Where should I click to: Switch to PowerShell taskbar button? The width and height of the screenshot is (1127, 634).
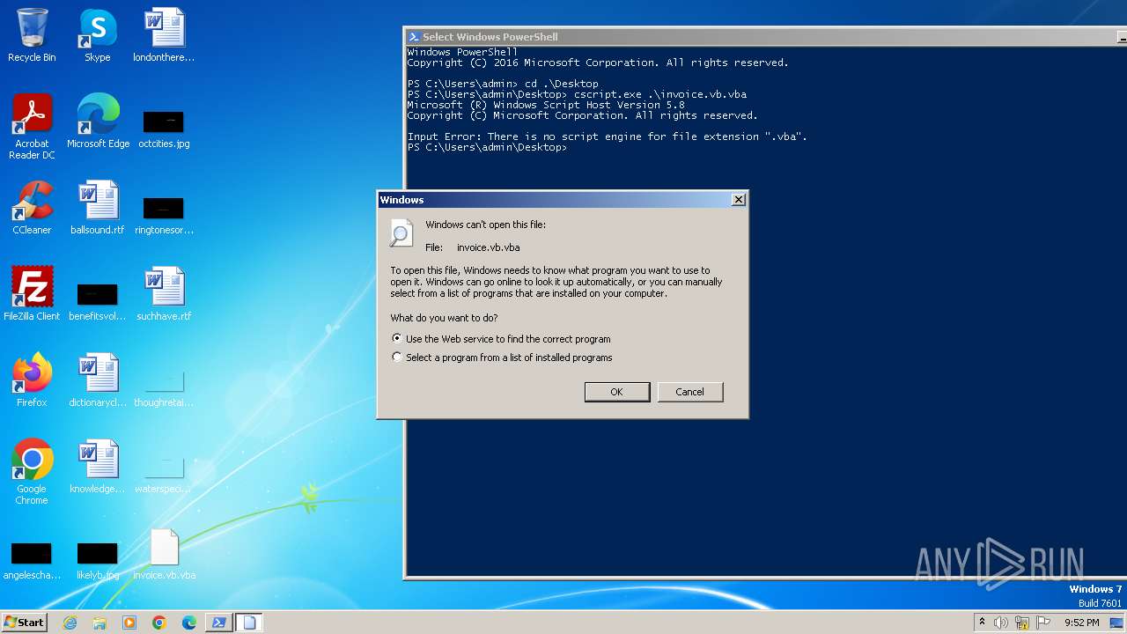219,623
